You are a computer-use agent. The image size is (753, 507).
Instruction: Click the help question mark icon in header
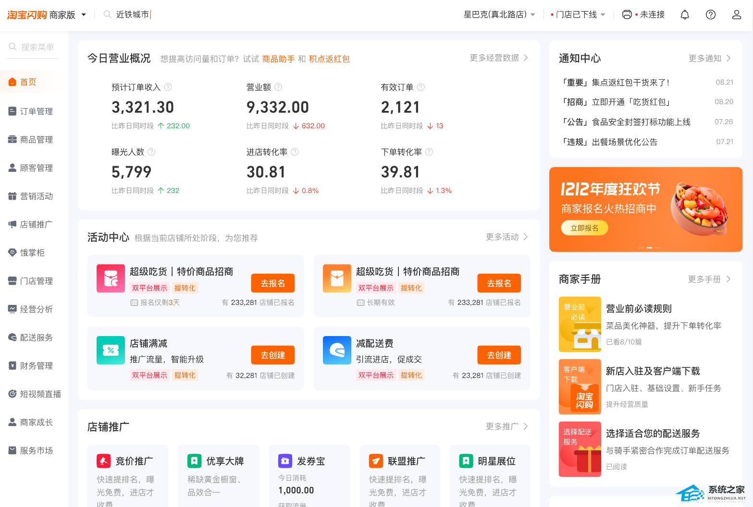[711, 14]
